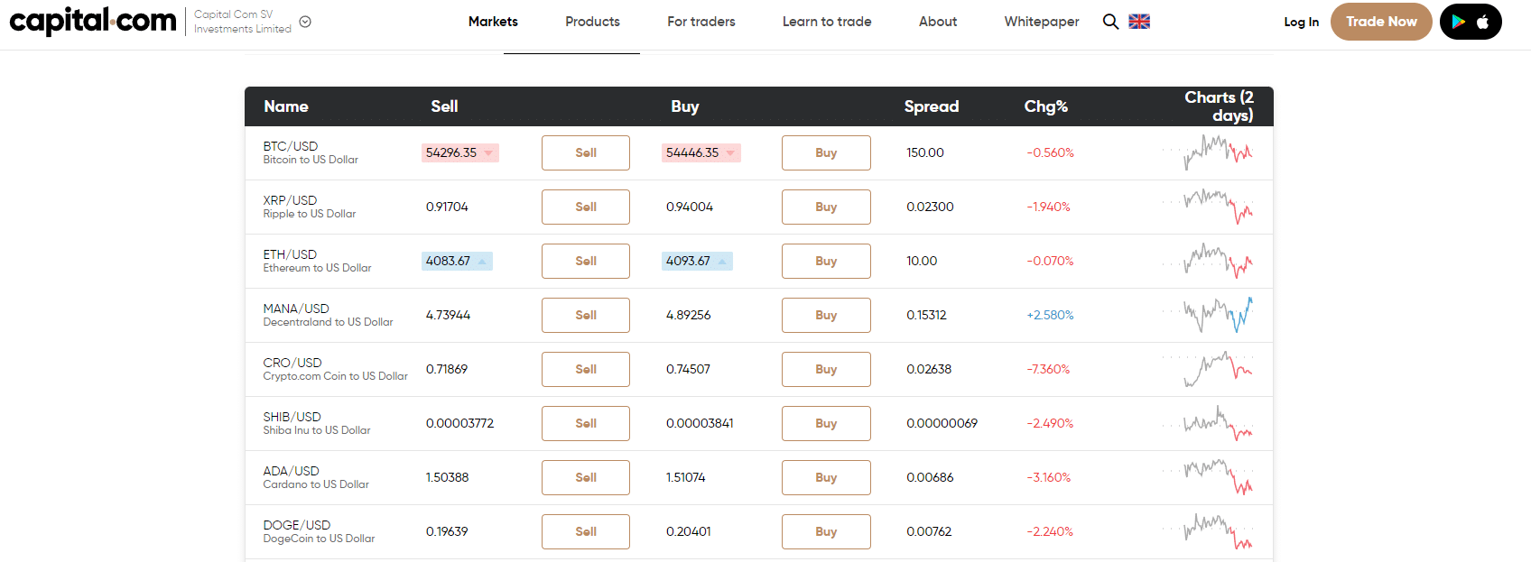Click Buy button for BTC/USD
This screenshot has width=1531, height=562.
coord(826,152)
